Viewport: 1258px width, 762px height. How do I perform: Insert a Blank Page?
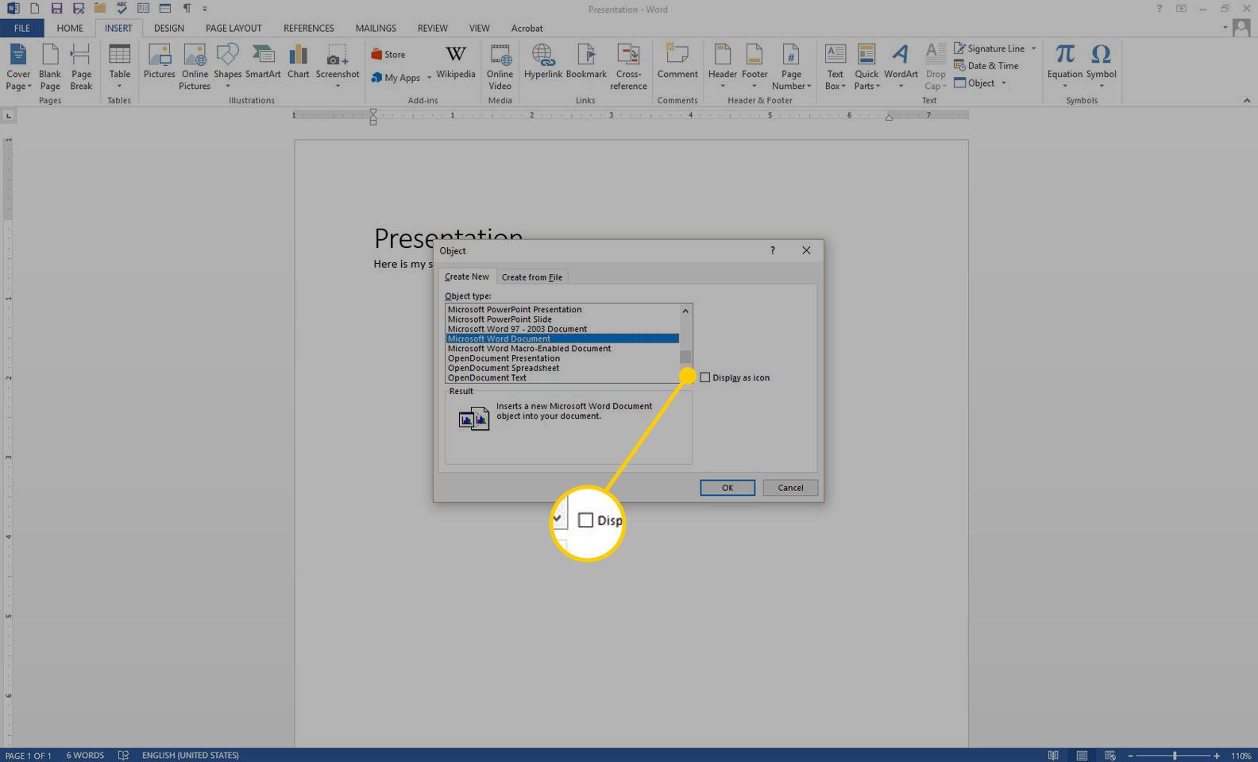[x=50, y=67]
